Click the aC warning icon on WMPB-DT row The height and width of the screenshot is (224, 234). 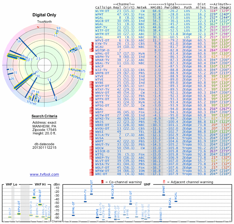pyautogui.click(x=92, y=73)
